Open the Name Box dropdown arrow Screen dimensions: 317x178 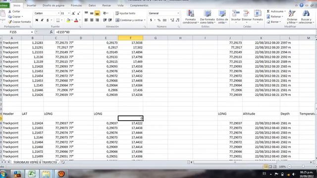pyautogui.click(x=32, y=32)
